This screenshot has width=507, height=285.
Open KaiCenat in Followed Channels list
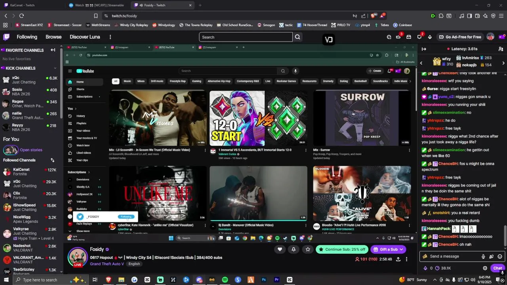click(x=30, y=172)
